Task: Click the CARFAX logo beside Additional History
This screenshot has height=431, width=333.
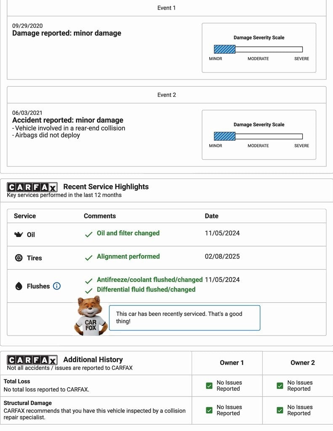Action: click(x=32, y=360)
